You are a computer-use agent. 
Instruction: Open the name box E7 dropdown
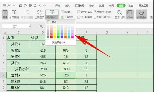coord(29,26)
